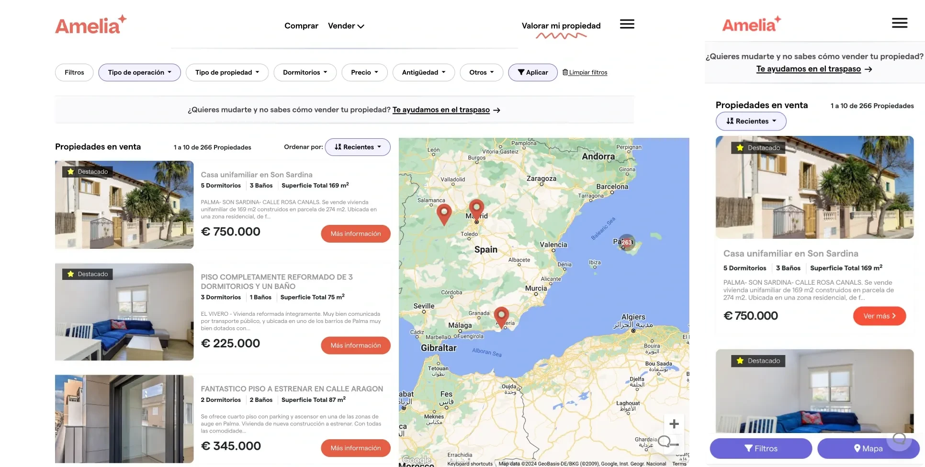The width and height of the screenshot is (925, 467).
Task: Open the Filtros button in the mobile bottom bar
Action: [x=761, y=448]
